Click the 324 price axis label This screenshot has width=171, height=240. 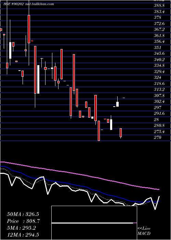[158, 77]
